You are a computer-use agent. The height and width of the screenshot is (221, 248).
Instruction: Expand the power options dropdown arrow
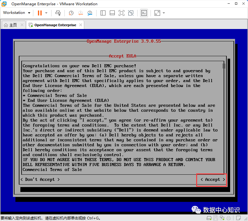46,13
